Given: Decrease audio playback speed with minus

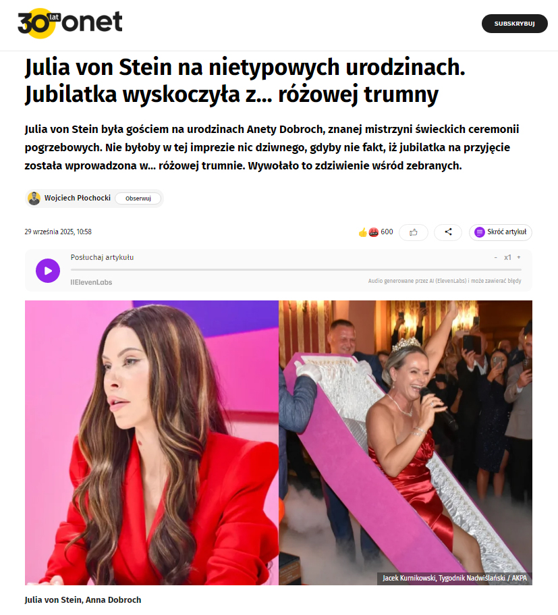Looking at the screenshot, I should (495, 257).
